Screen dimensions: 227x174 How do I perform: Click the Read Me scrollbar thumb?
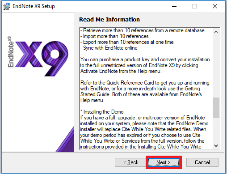click(x=216, y=108)
